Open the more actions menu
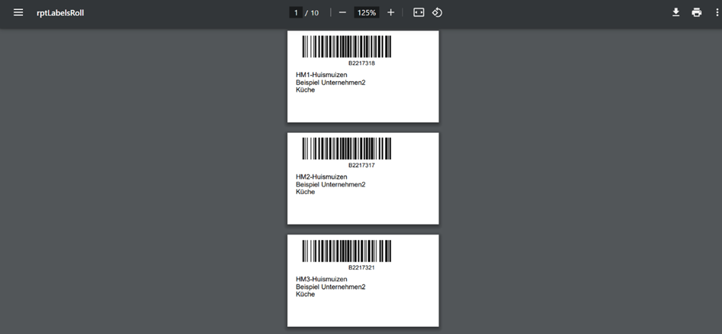 tap(717, 12)
